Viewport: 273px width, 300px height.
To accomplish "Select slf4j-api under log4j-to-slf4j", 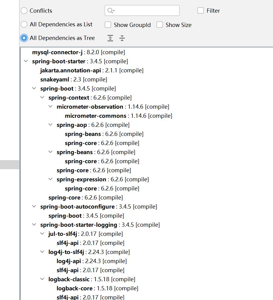I will [90, 270].
